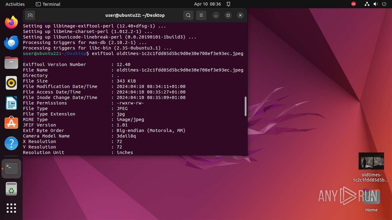Click the 'File Name' output line
392x220 pixels.
[x=133, y=70]
